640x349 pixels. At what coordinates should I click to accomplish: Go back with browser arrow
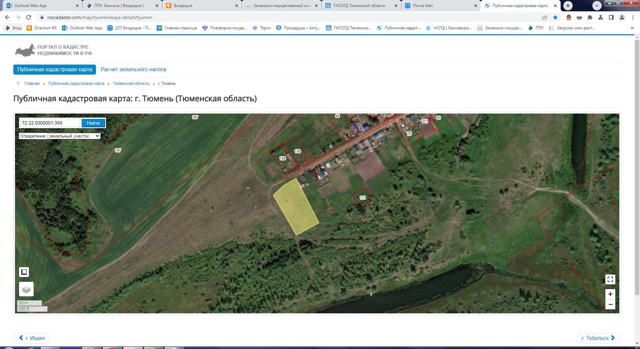(7, 17)
